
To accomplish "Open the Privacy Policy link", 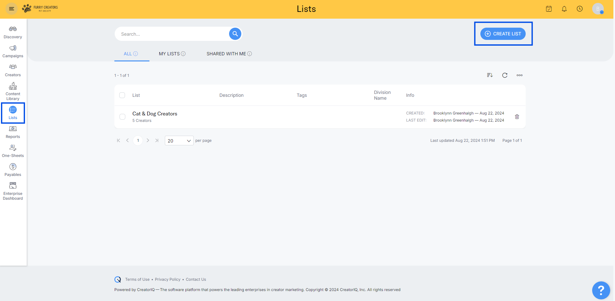I will click(167, 279).
